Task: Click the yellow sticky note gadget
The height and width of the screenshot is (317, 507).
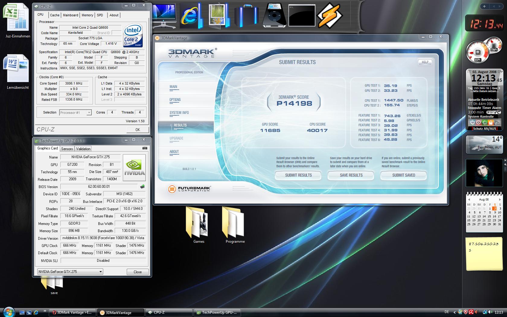Action: coord(484,253)
